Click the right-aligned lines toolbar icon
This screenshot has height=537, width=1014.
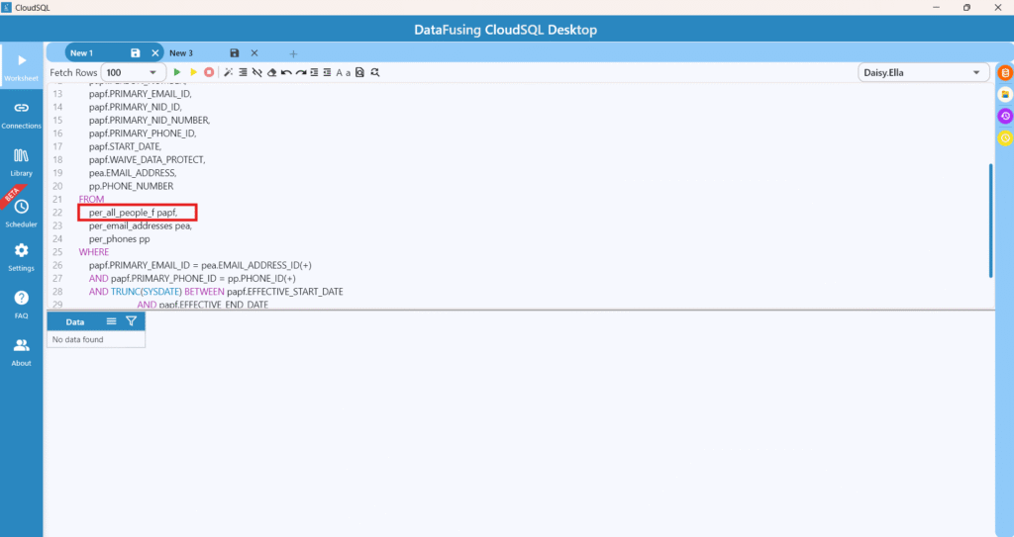[243, 72]
